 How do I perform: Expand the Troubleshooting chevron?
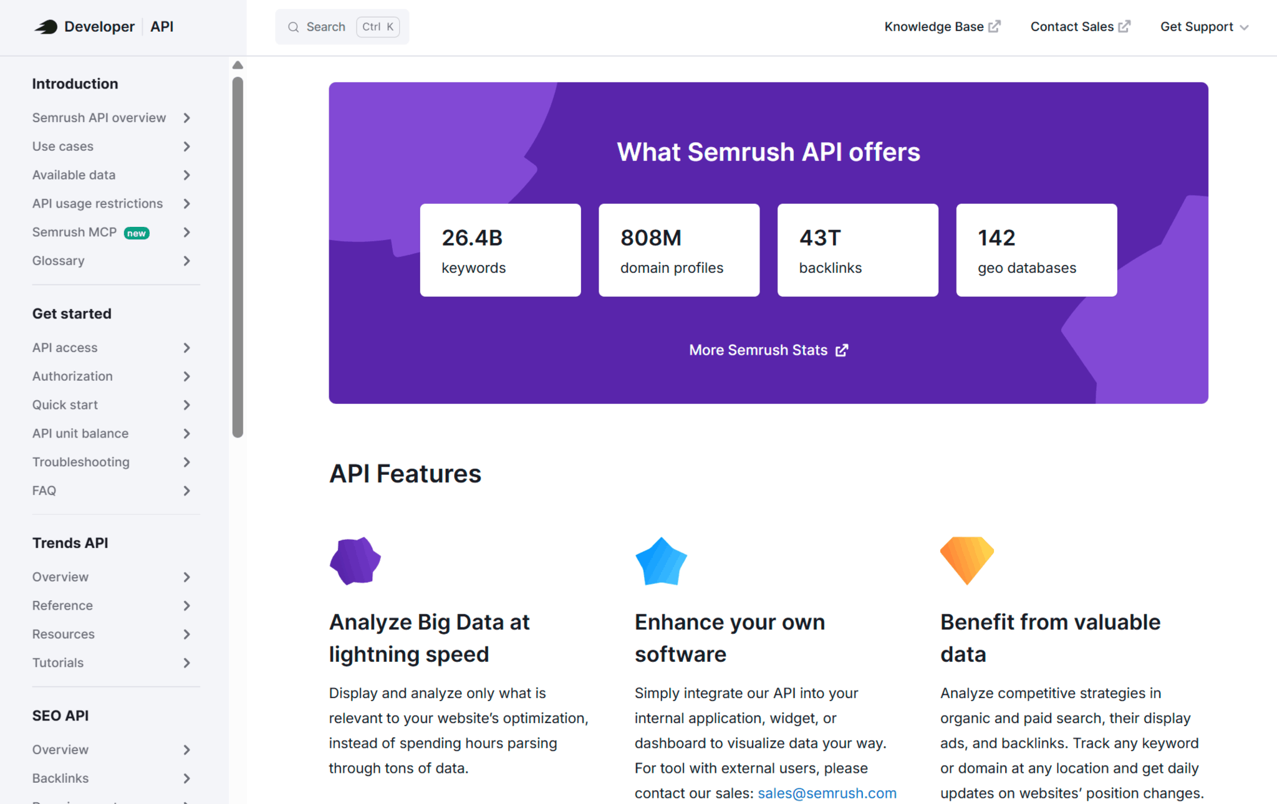186,462
